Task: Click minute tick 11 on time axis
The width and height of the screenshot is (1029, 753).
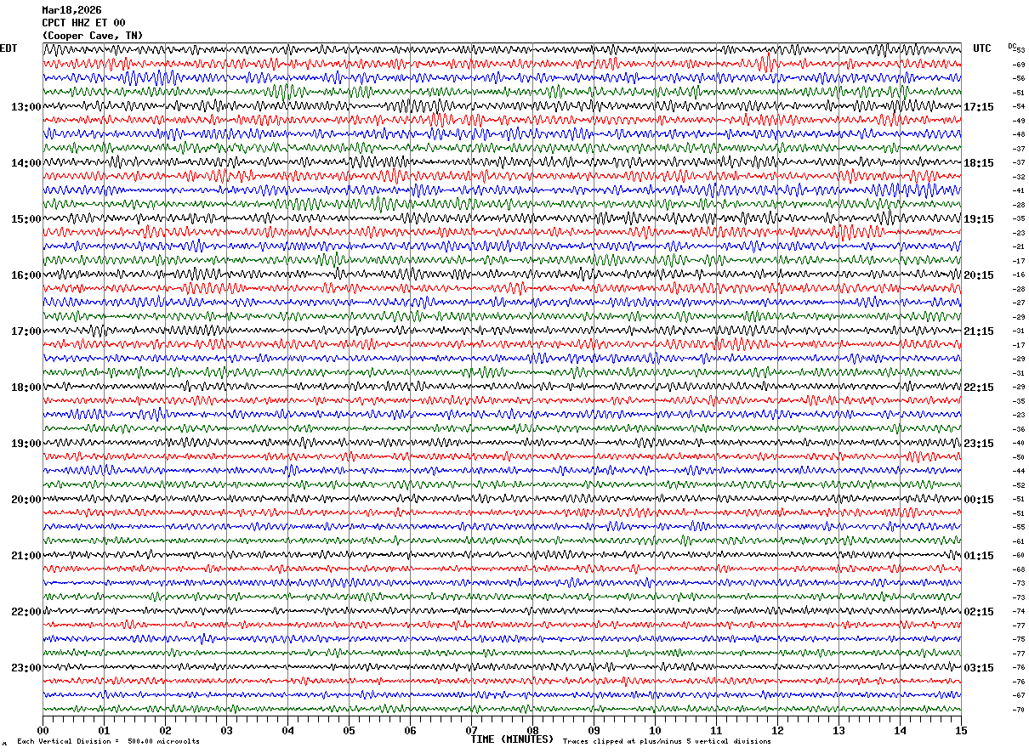Action: [x=716, y=730]
